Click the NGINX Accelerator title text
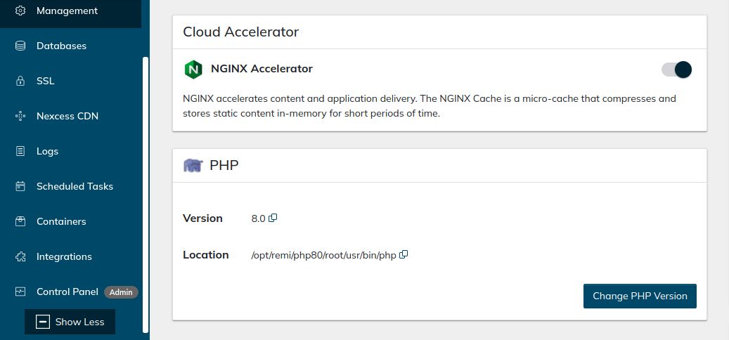Image resolution: width=729 pixels, height=340 pixels. click(x=262, y=69)
